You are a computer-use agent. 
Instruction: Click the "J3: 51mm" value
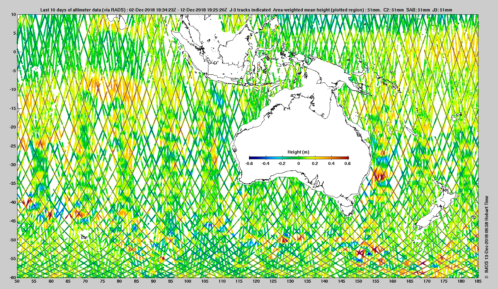[442, 10]
